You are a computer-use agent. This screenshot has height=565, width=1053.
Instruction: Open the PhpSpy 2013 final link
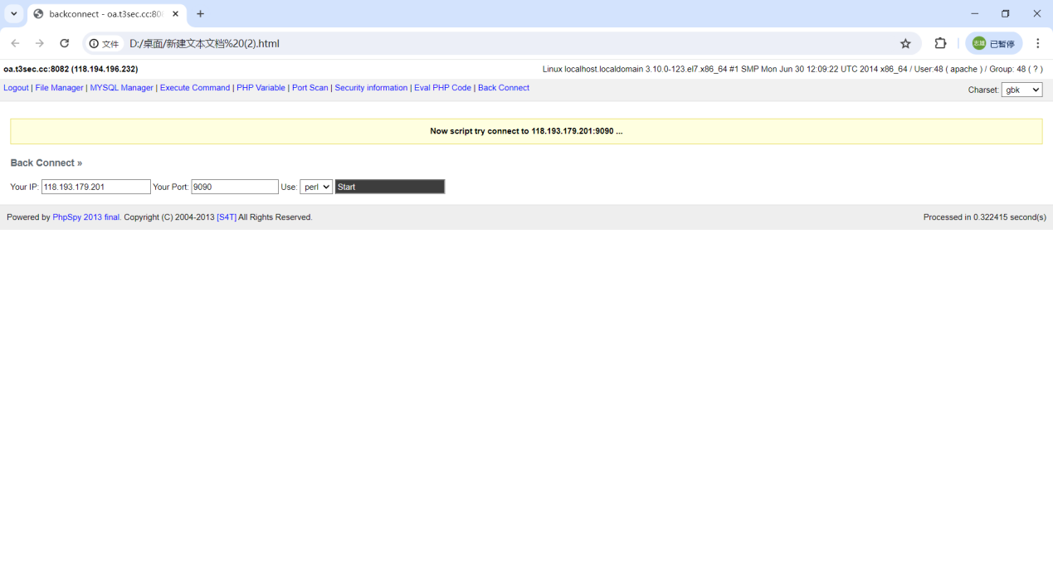point(86,217)
